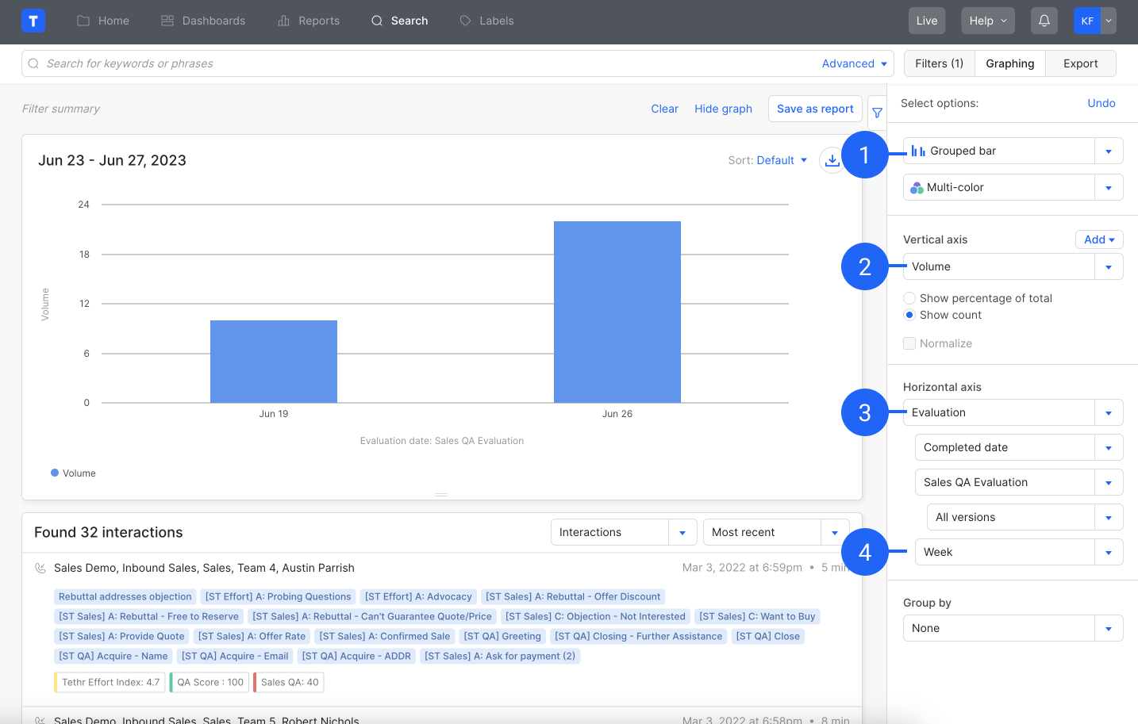Click the Tethr logo icon
The width and height of the screenshot is (1138, 724).
click(x=33, y=21)
